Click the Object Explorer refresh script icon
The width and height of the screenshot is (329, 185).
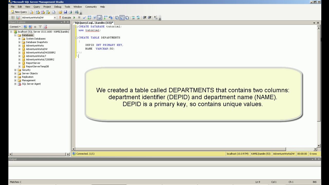click(45, 27)
